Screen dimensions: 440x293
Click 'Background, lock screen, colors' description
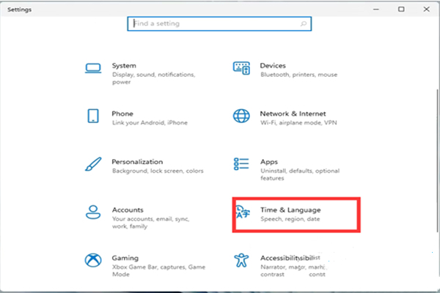pos(158,171)
